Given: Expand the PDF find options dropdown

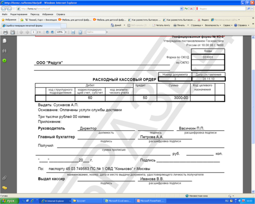Looking at the screenshot, I should coord(107,32).
